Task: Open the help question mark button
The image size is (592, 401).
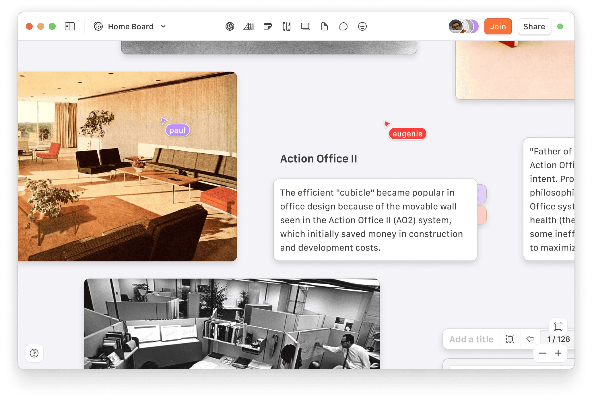Action: click(x=34, y=353)
